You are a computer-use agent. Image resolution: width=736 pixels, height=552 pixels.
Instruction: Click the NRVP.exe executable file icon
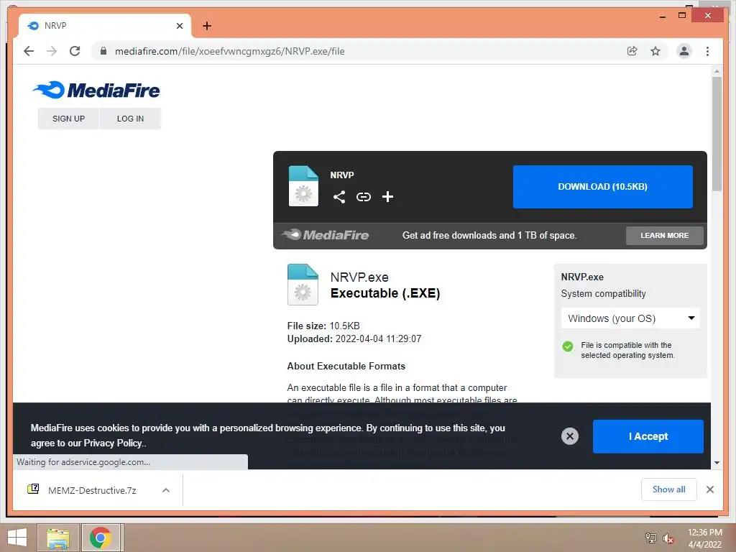click(303, 285)
